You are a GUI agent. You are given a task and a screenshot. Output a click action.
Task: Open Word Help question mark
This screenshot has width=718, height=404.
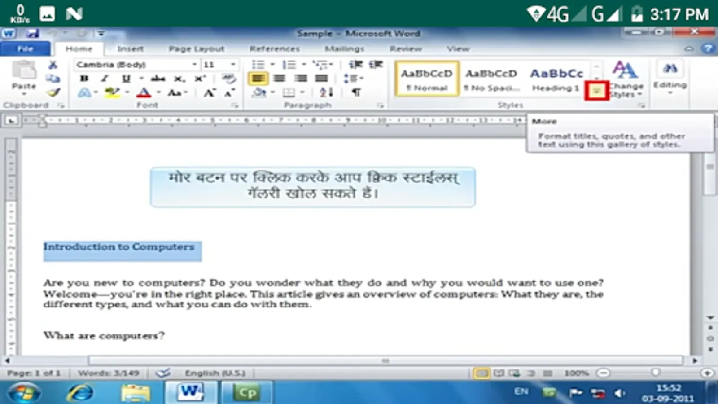(x=708, y=48)
